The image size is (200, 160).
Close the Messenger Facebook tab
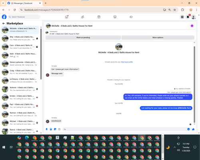40,3
